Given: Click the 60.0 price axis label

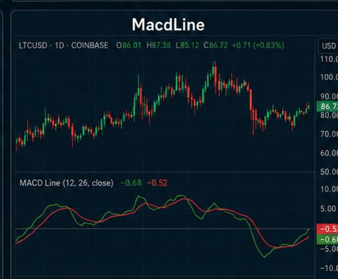Looking at the screenshot, I should [329, 153].
